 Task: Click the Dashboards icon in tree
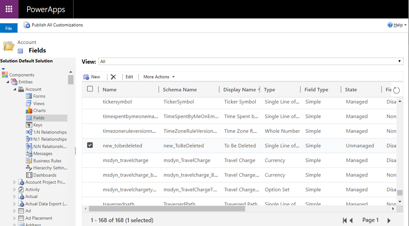(29, 175)
